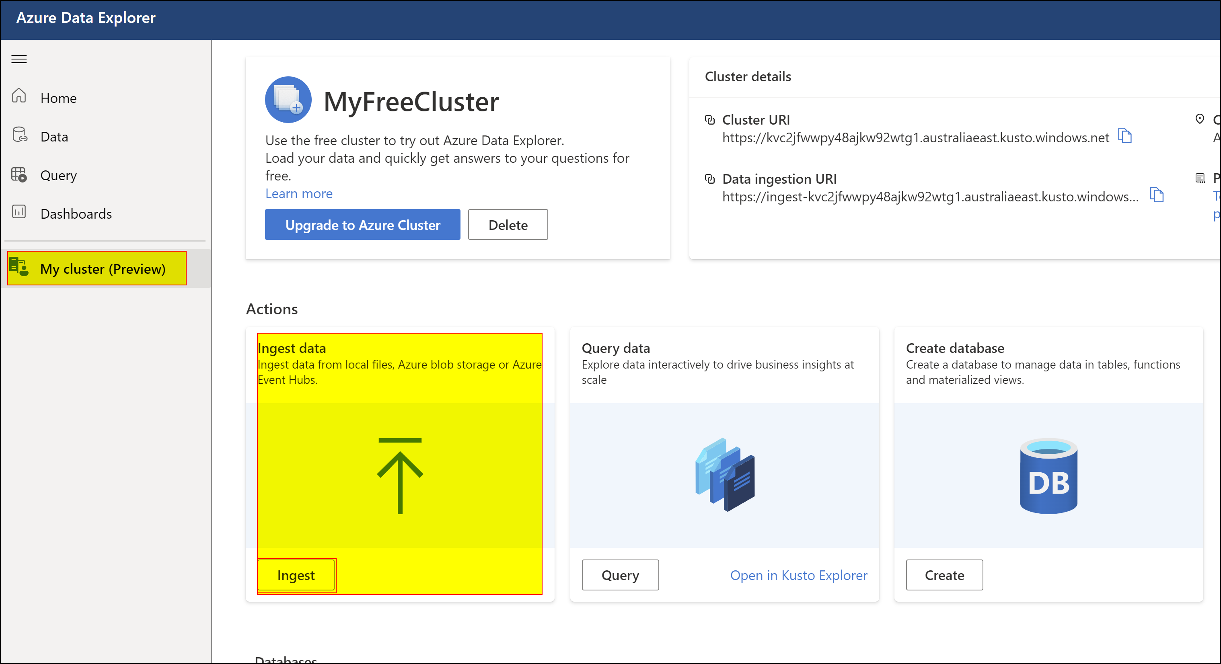Click the link icon beside Cluster URI
This screenshot has width=1221, height=664.
709,120
